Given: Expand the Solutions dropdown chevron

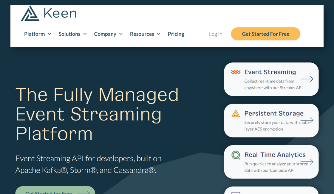Looking at the screenshot, I should pyautogui.click(x=85, y=34).
